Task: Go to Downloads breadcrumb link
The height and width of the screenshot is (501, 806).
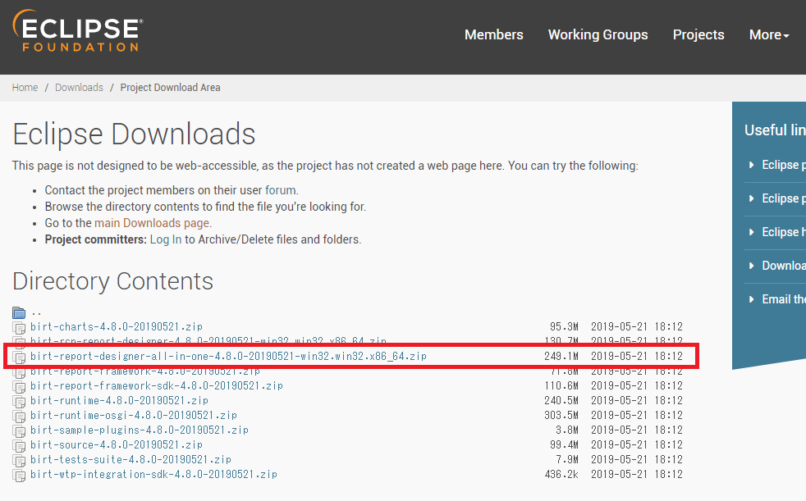Action: pos(79,87)
